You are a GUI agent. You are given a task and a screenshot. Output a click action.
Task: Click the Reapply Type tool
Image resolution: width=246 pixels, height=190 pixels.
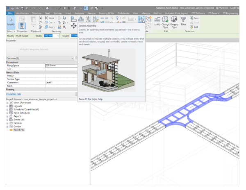(x=174, y=21)
